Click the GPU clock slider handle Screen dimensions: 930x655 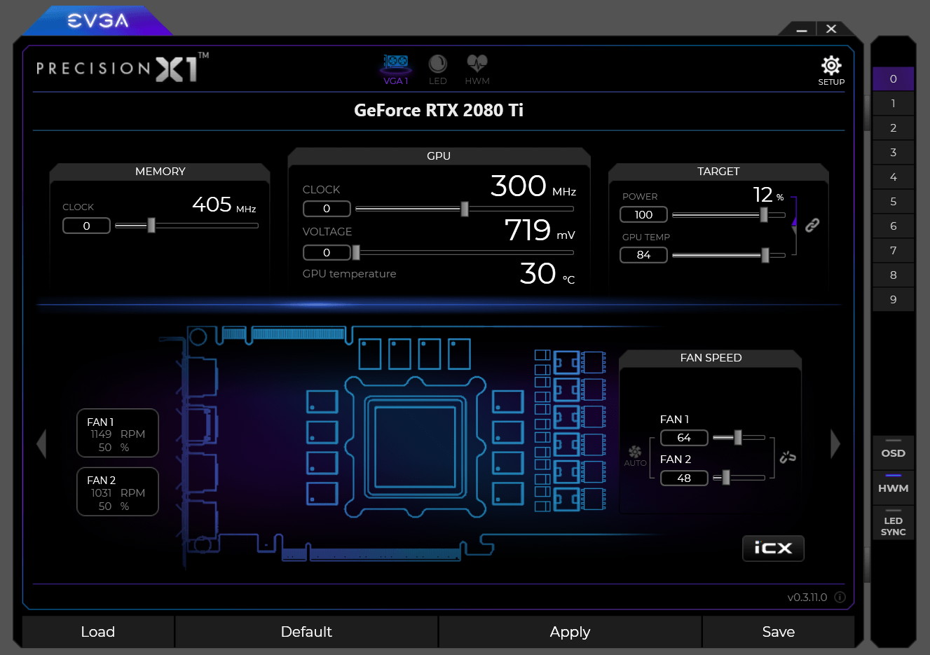click(x=464, y=209)
